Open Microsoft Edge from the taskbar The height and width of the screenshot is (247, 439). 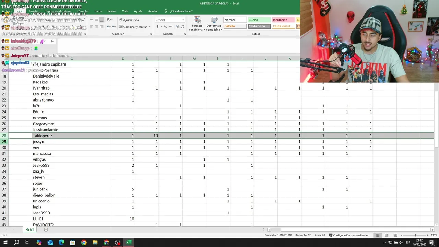(61, 243)
